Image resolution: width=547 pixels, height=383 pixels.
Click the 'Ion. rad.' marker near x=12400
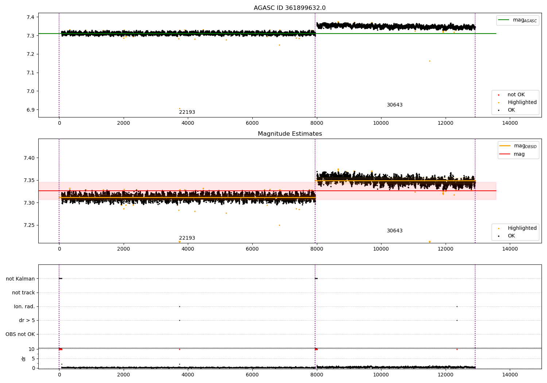point(457,306)
